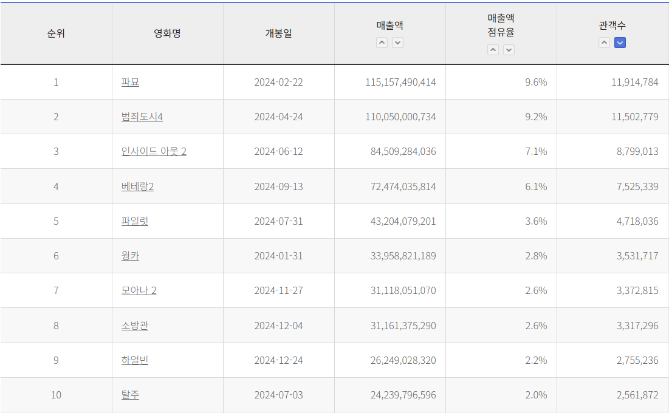Sort 매출액 점유율 ascending with up arrow

click(x=493, y=50)
